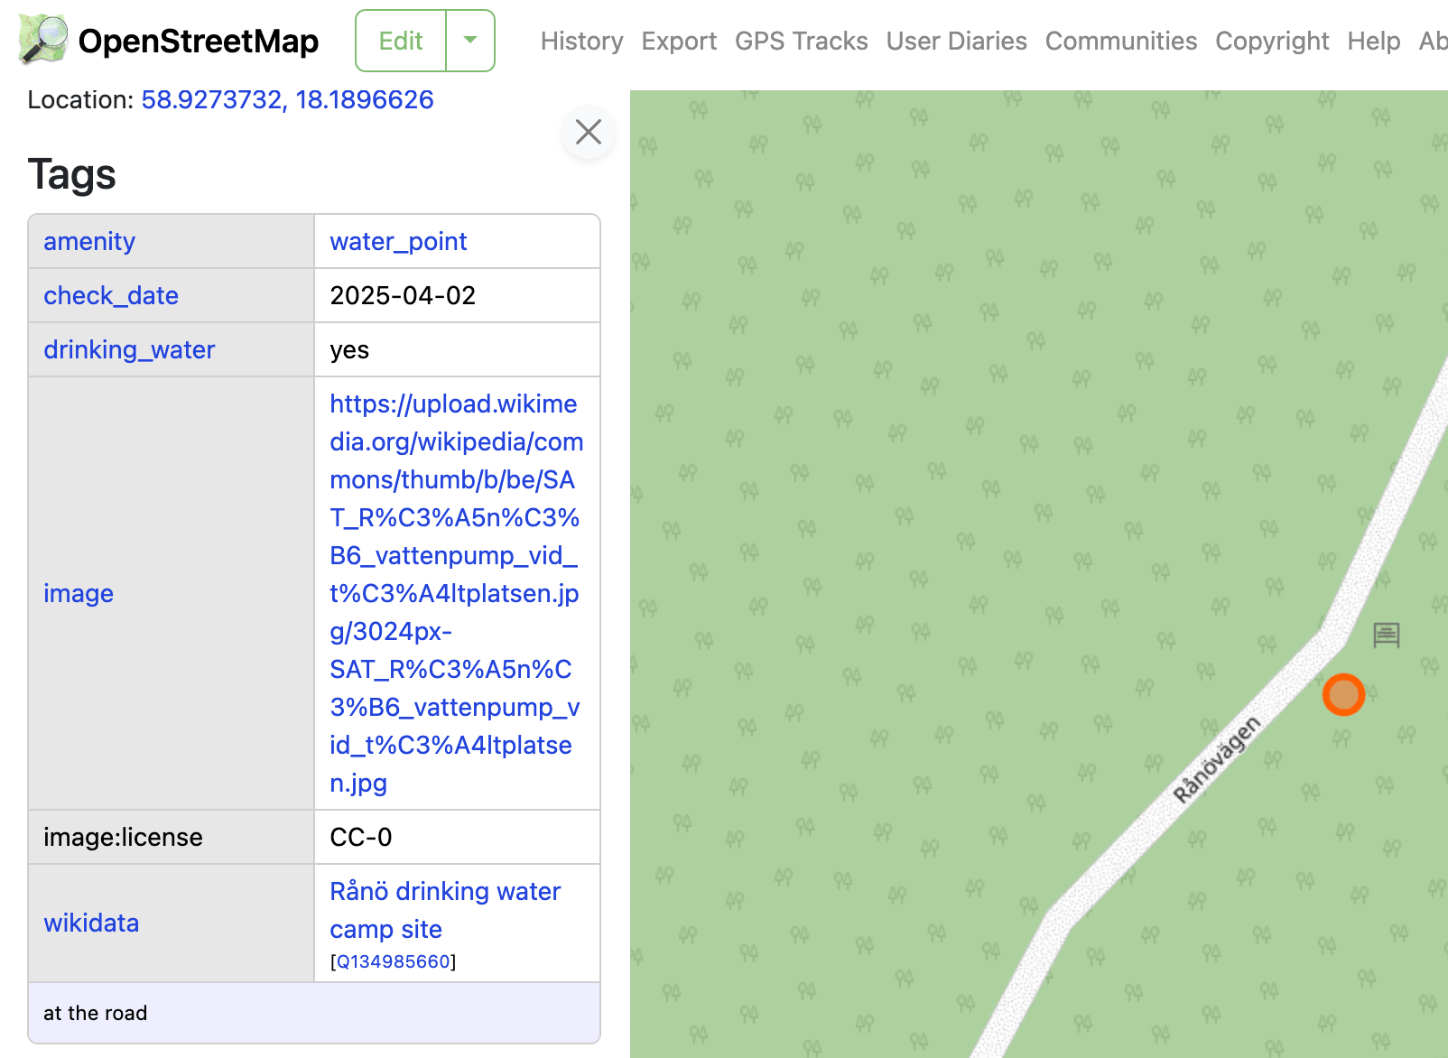This screenshot has height=1058, width=1448.
Task: Open the Copyright page
Action: [1271, 42]
